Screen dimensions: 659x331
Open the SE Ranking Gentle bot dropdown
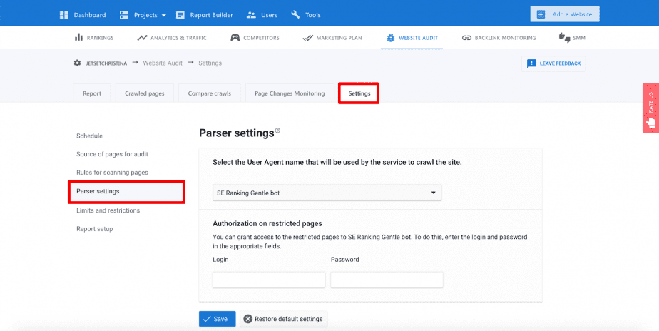[327, 193]
